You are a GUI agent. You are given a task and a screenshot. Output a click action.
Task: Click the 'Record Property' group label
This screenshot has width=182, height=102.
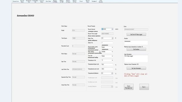[x=91, y=26]
